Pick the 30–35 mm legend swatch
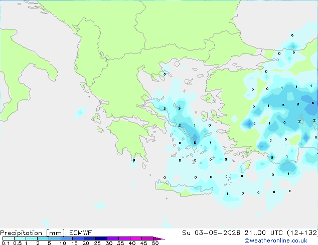The width and height of the screenshot is (318, 245). pos(113,238)
